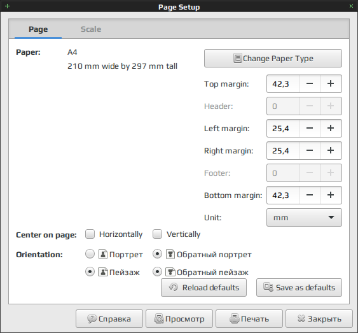Viewport: 358px width, 333px height.
Task: Click the magnifier preview icon on Просмотр
Action: click(159, 318)
